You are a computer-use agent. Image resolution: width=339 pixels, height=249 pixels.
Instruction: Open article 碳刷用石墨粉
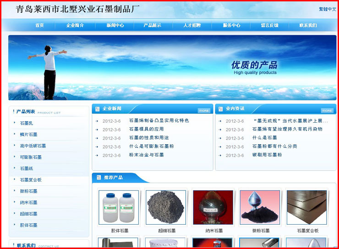(x=267, y=155)
